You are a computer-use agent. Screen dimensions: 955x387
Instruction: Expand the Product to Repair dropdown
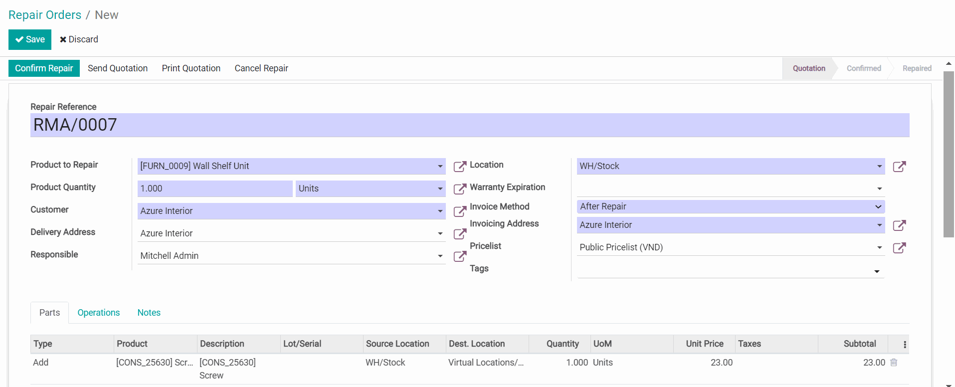click(440, 167)
